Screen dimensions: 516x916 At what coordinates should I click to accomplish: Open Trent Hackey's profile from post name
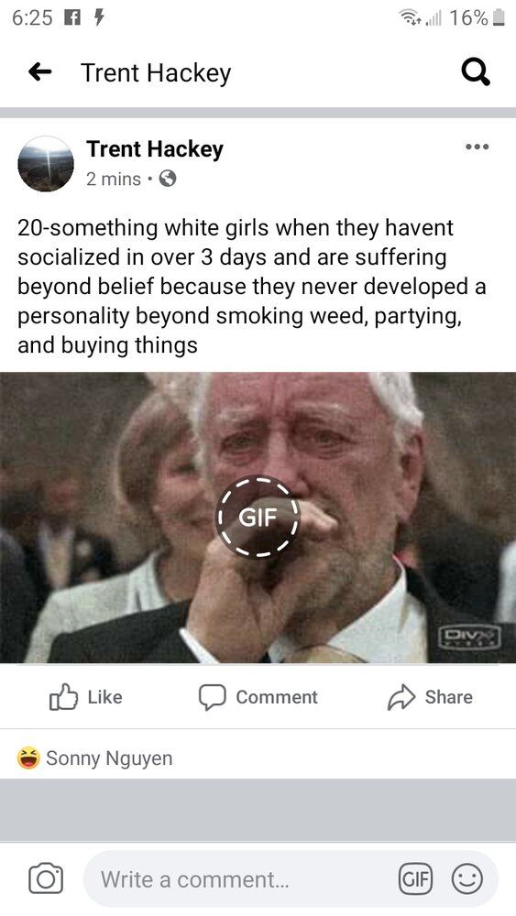tap(155, 149)
